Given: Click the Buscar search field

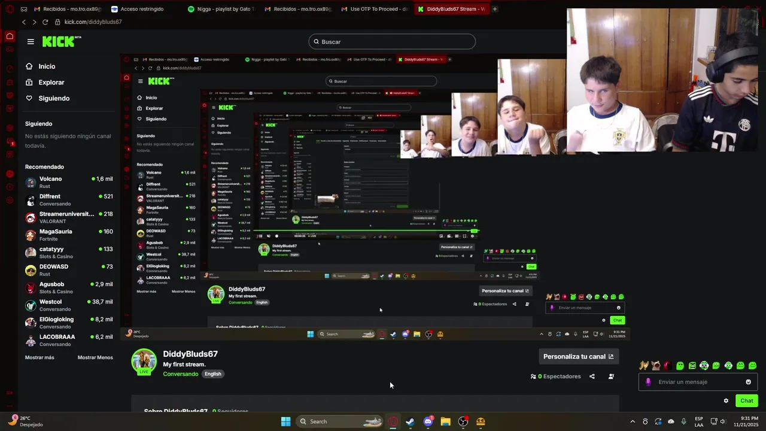Looking at the screenshot, I should point(392,42).
